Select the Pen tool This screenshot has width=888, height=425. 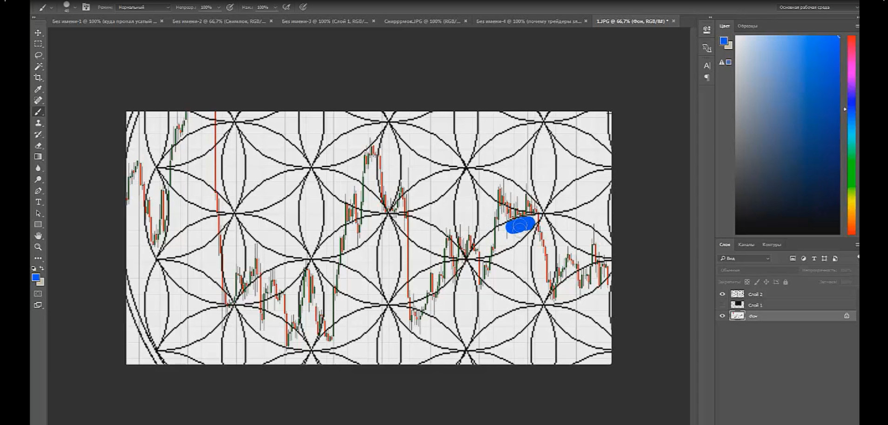pos(38,191)
